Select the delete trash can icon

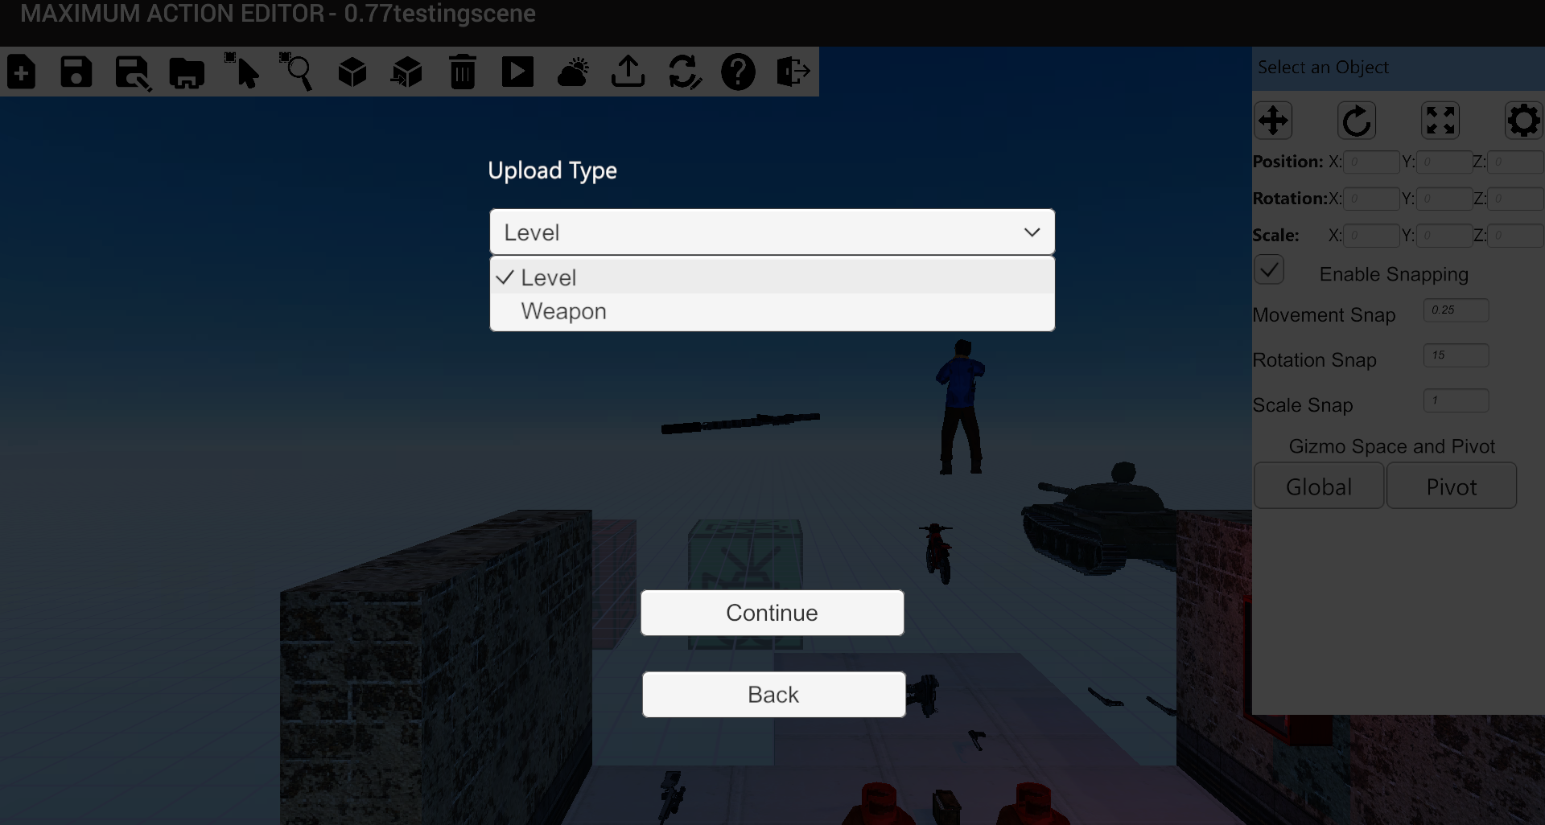(x=463, y=72)
